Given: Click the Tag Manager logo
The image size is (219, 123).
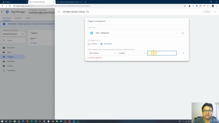Looking at the screenshot, I should pyautogui.click(x=8, y=12).
